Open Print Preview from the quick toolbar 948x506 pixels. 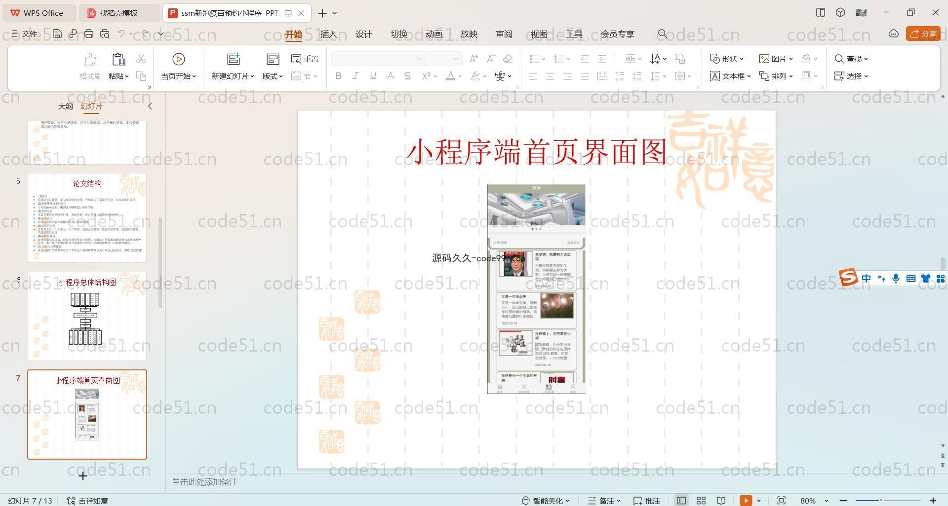click(x=105, y=34)
